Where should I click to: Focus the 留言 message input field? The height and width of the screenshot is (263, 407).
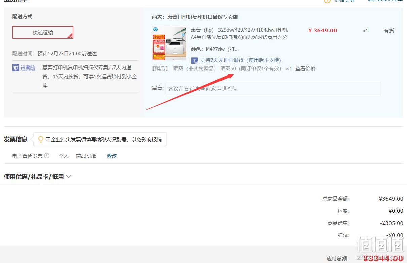[273, 89]
